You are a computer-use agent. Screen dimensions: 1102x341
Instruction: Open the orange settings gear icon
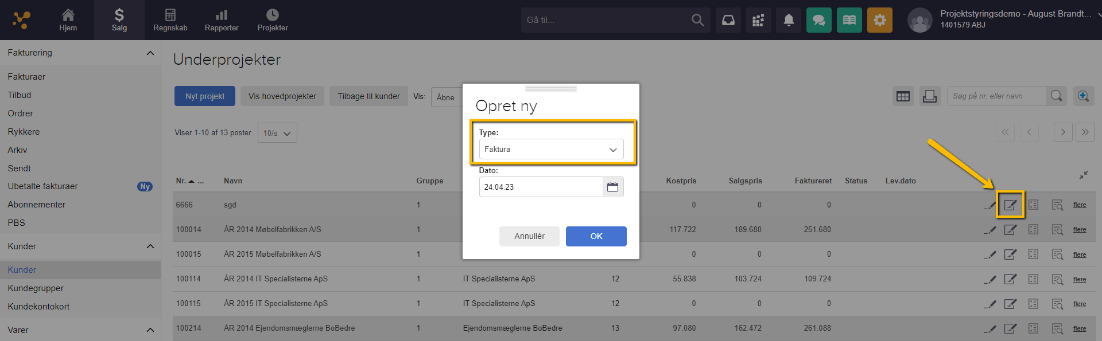pyautogui.click(x=879, y=21)
